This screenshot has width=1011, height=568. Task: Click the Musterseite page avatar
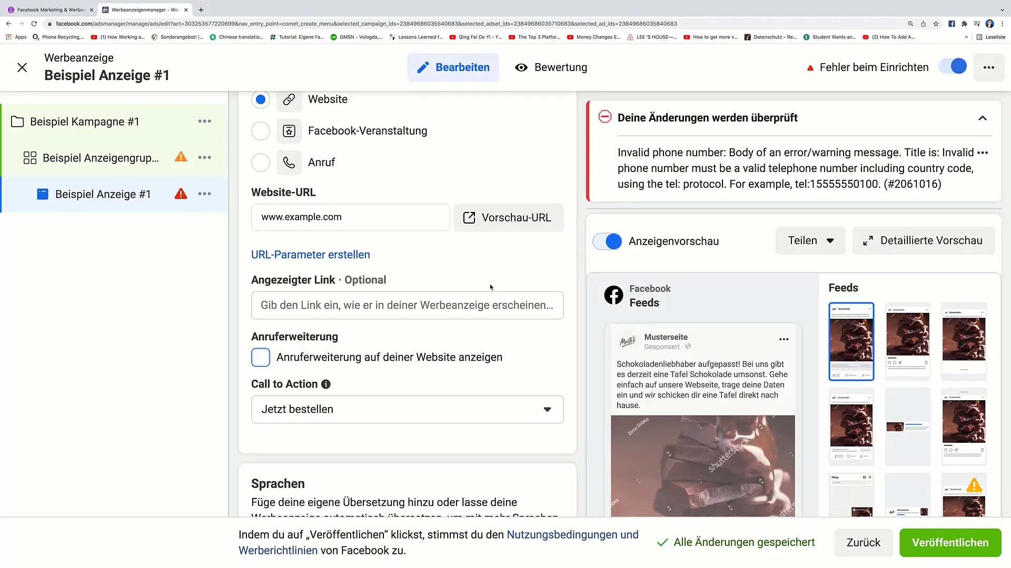(627, 341)
